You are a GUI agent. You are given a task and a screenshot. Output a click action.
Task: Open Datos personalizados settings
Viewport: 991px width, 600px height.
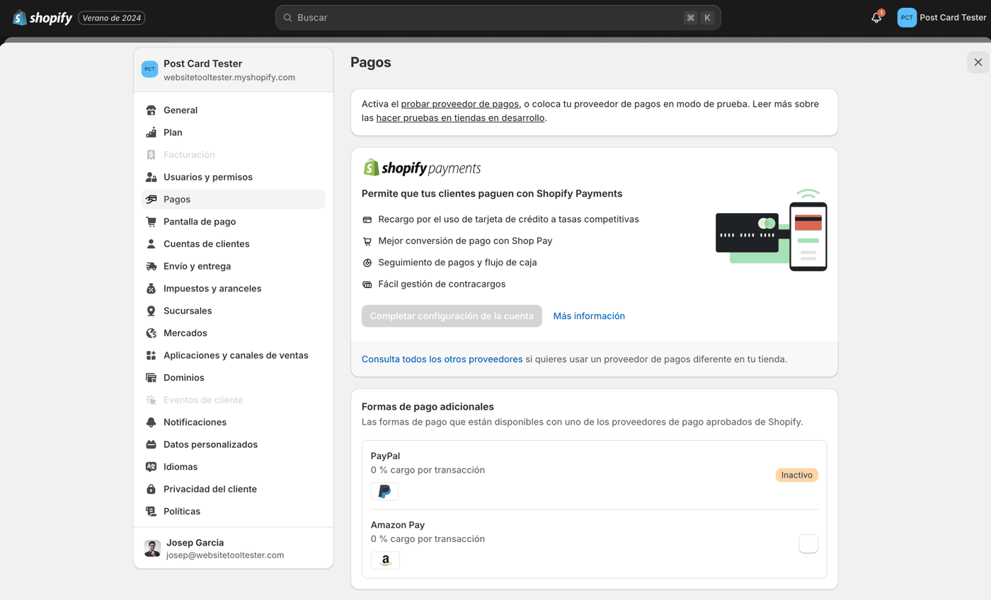(233, 444)
